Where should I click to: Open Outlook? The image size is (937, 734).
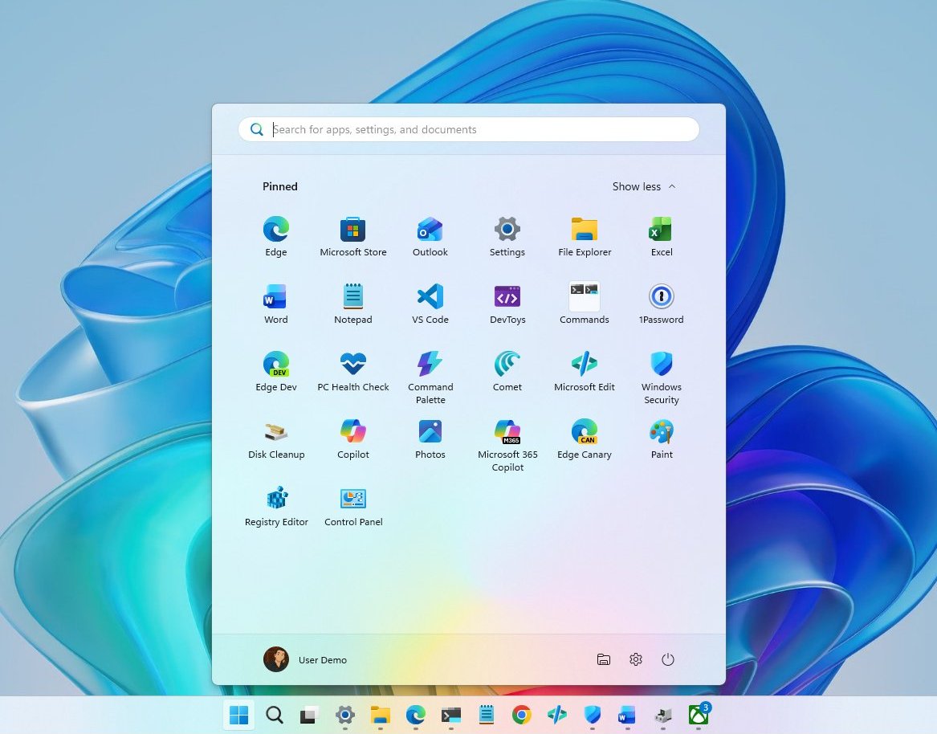point(430,229)
